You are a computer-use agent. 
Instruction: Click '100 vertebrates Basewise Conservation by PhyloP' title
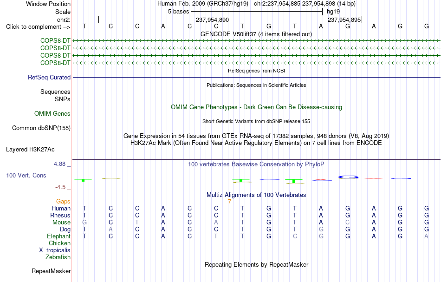pos(256,164)
